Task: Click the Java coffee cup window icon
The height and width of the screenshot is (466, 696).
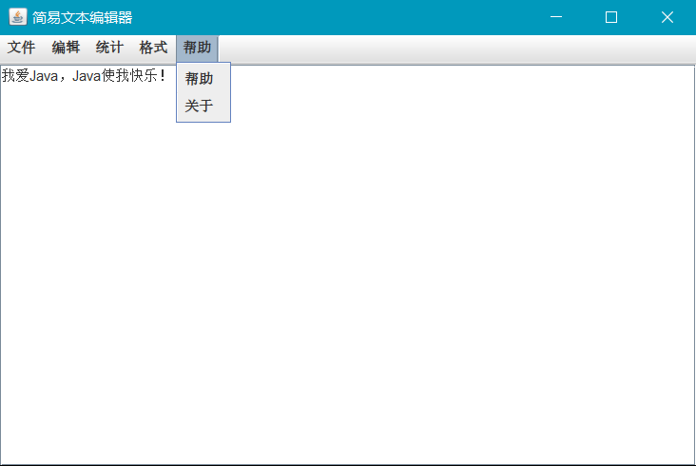Action: click(x=18, y=17)
